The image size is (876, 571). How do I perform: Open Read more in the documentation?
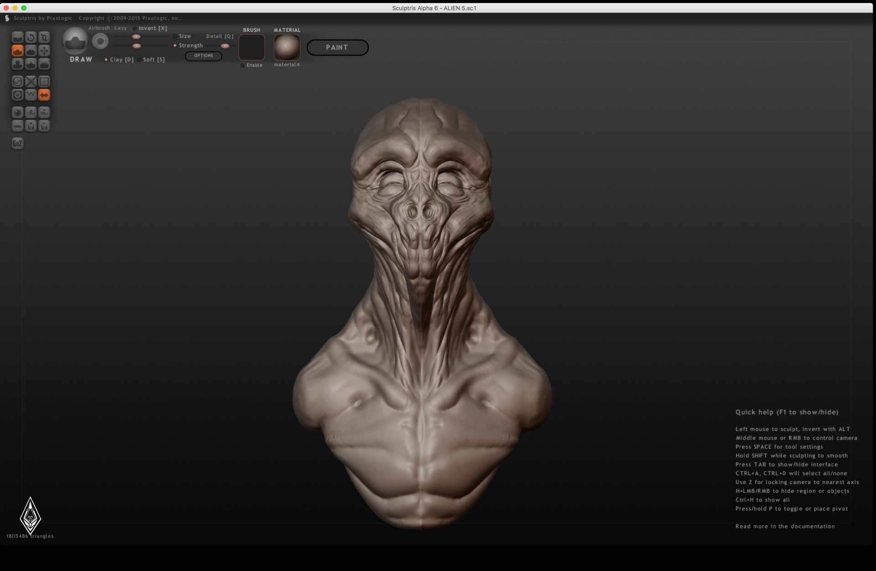[x=785, y=526]
